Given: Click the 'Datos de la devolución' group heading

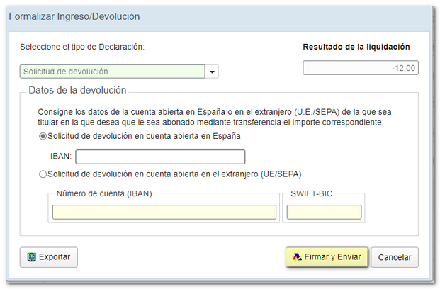Looking at the screenshot, I should (77, 90).
